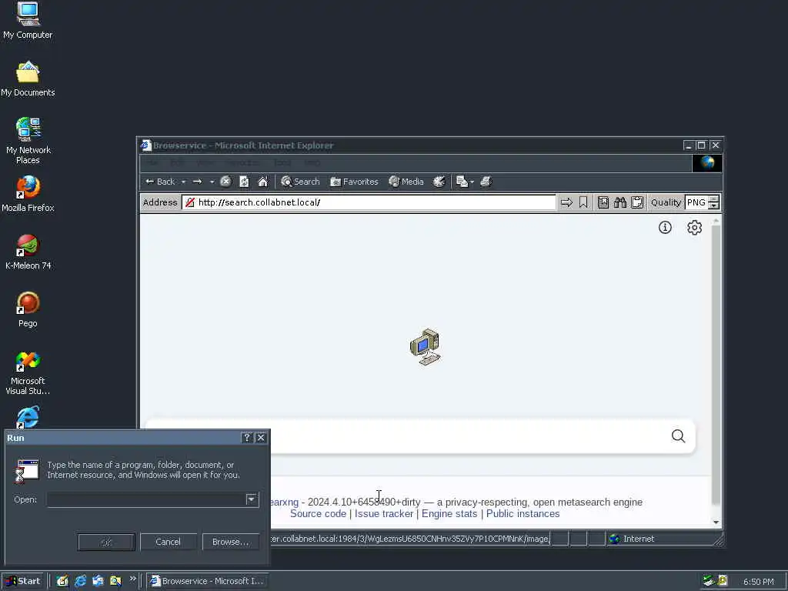Click the bookmark icon next to Go
This screenshot has width=788, height=591.
(x=583, y=202)
